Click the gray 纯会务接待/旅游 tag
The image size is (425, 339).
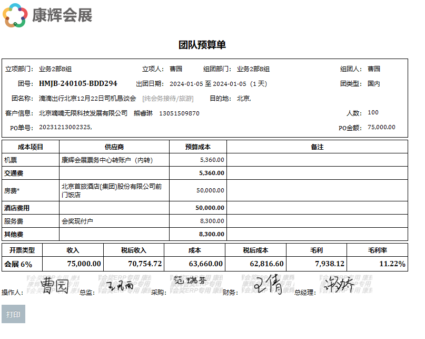click(x=167, y=98)
